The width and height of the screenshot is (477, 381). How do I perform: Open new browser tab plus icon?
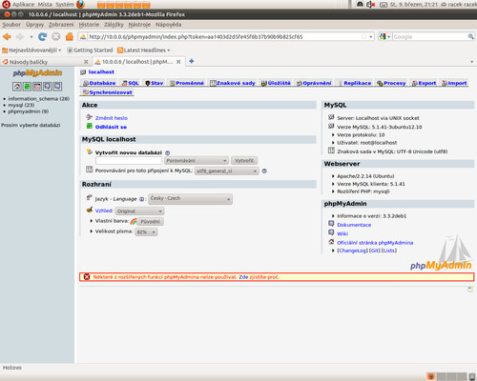[x=192, y=61]
